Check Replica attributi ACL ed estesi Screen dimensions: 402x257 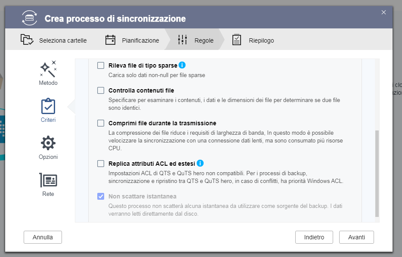click(x=101, y=164)
